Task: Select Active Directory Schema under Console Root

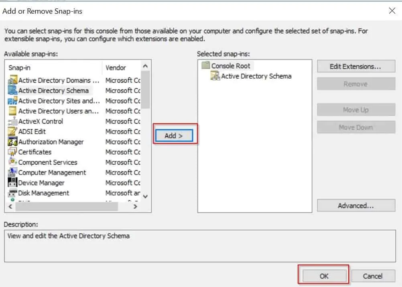Action: (256, 76)
